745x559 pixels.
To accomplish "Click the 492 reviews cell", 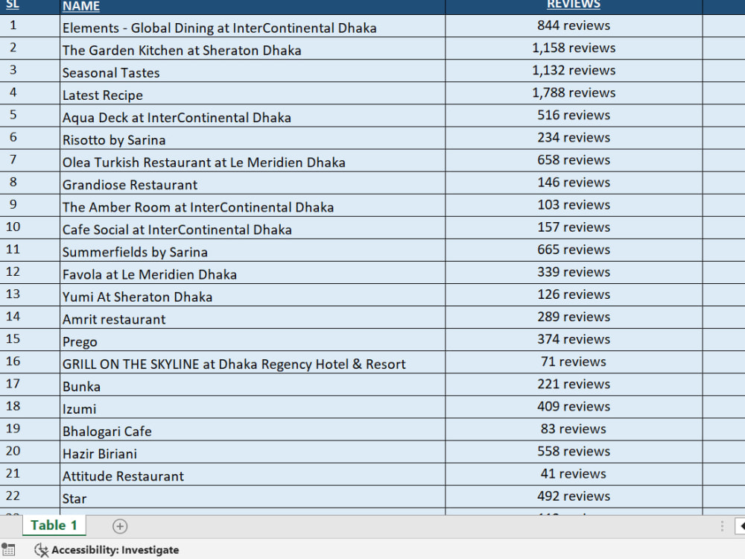I will [x=574, y=496].
